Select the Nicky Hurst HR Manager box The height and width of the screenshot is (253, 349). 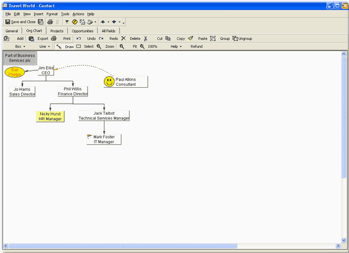point(51,116)
